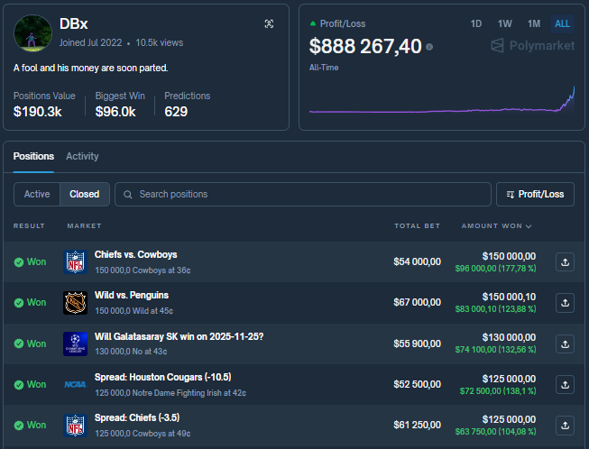
Task: Click 'Notre Dame Fighting Irish at 42c' subtitle
Action: (x=189, y=393)
